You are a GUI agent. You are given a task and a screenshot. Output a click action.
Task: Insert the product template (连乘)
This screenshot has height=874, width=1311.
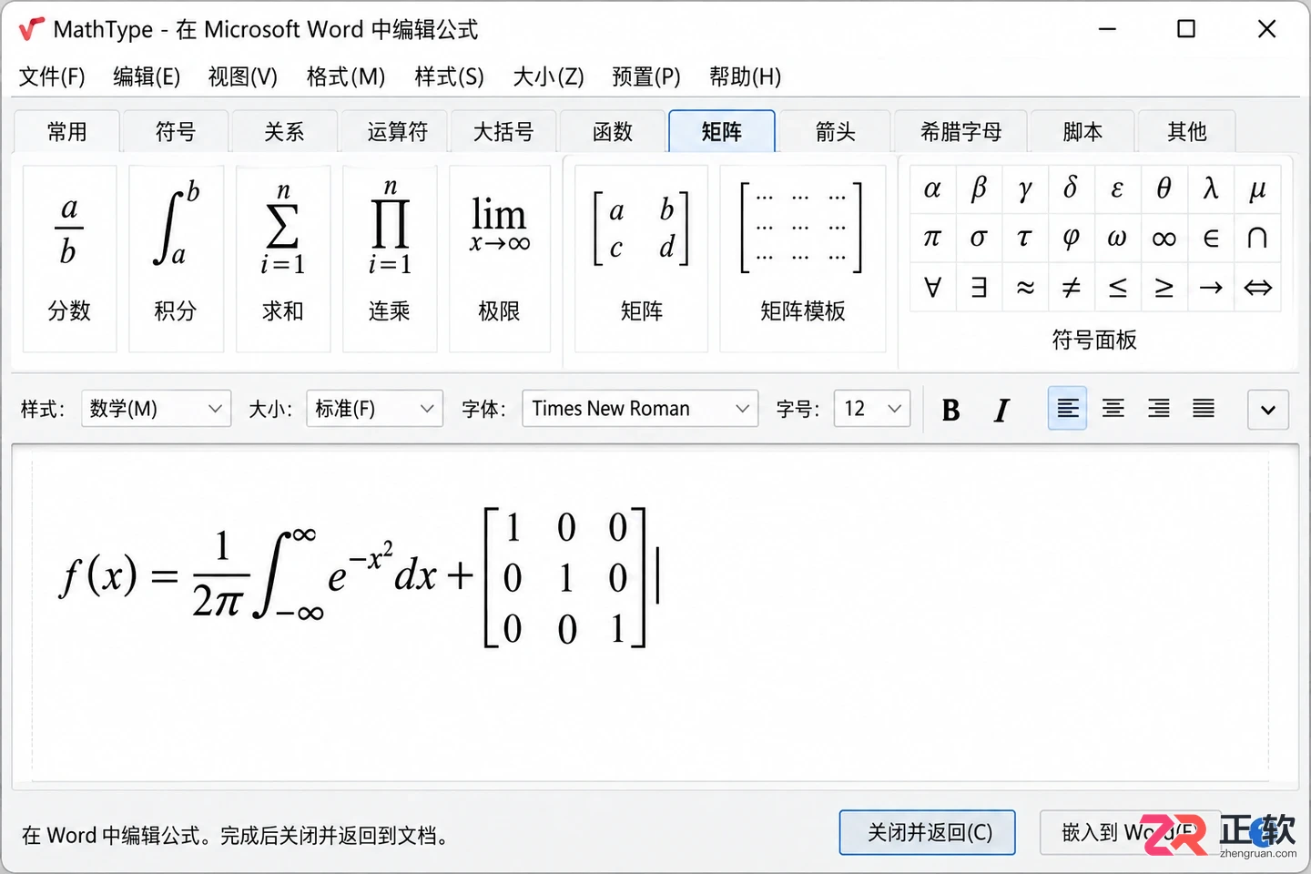tap(390, 259)
